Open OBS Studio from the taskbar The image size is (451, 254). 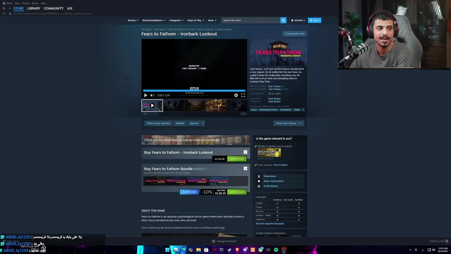(x=284, y=250)
